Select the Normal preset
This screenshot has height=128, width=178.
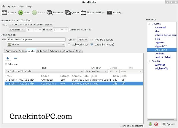[x=160, y=65]
